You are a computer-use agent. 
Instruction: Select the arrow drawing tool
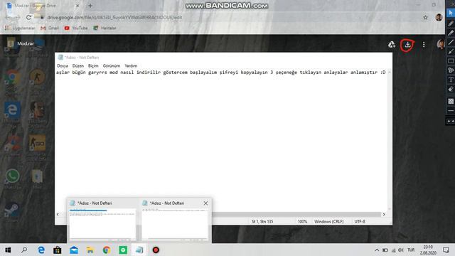coord(451,52)
